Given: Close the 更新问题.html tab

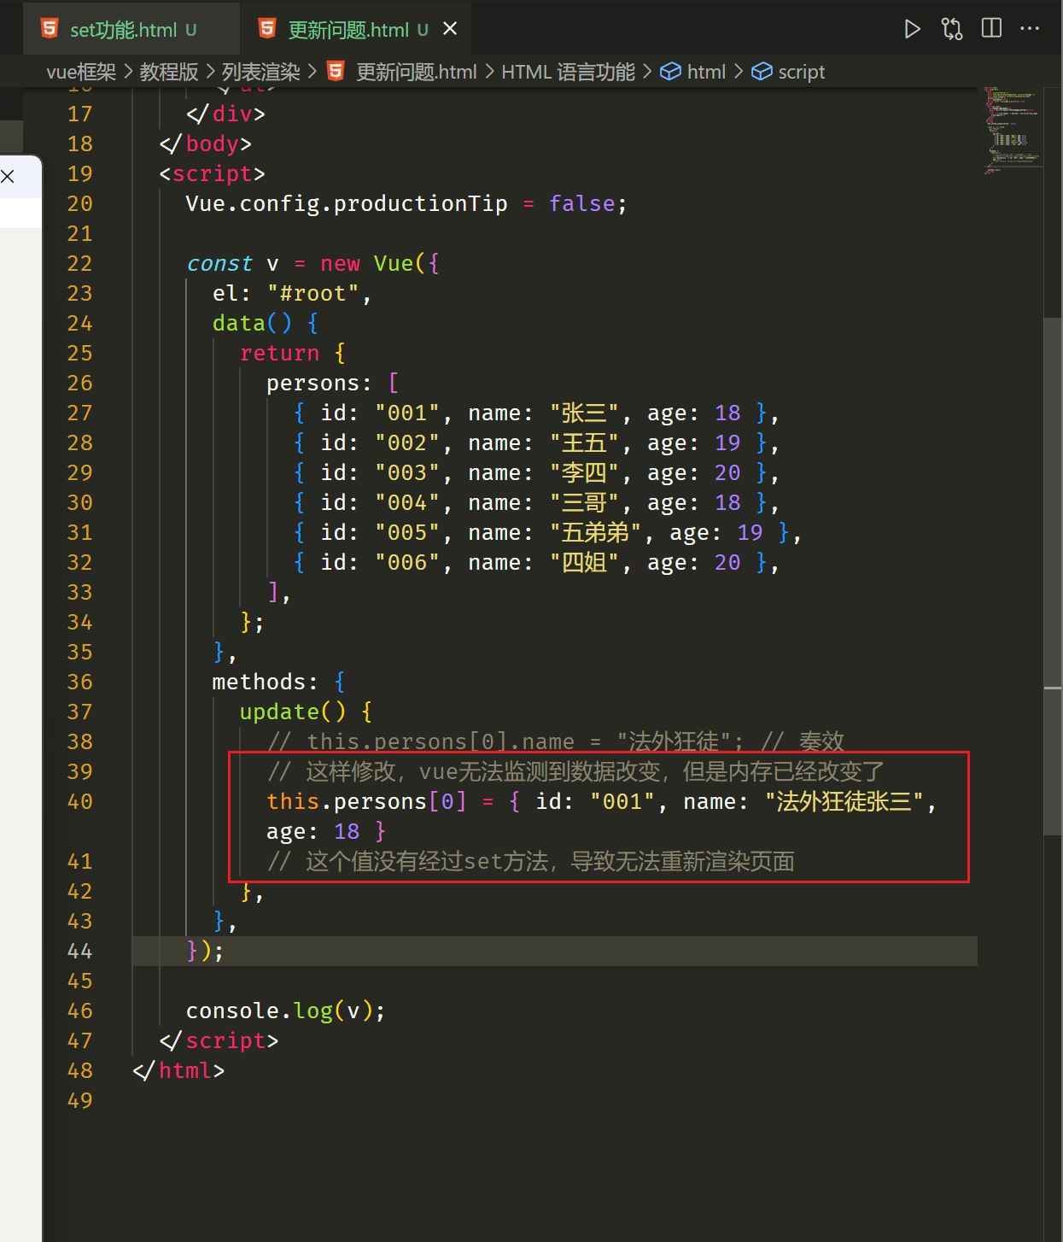Looking at the screenshot, I should click(x=450, y=29).
